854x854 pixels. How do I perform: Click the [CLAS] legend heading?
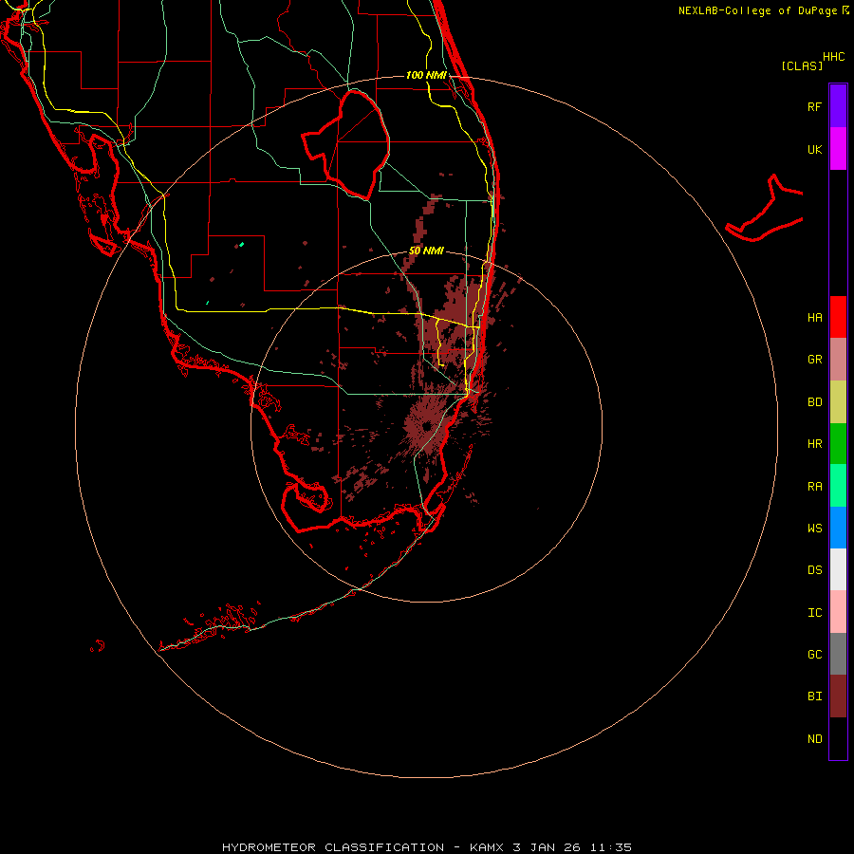pos(802,65)
